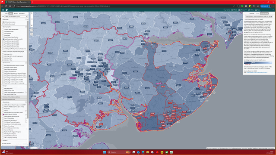This screenshot has height=155, width=276.
Task: Open Excel from taskbar
Action: point(171,152)
